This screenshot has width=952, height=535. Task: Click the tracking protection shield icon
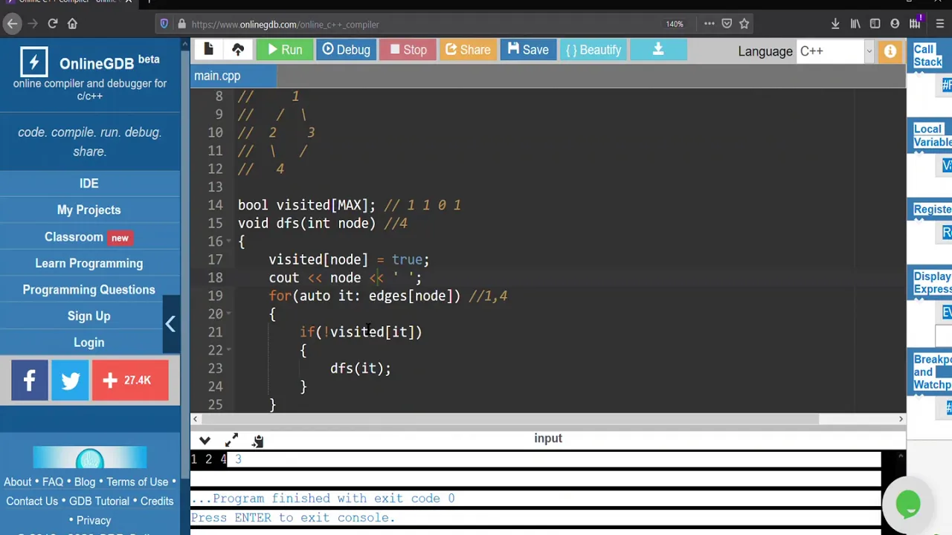coord(164,24)
